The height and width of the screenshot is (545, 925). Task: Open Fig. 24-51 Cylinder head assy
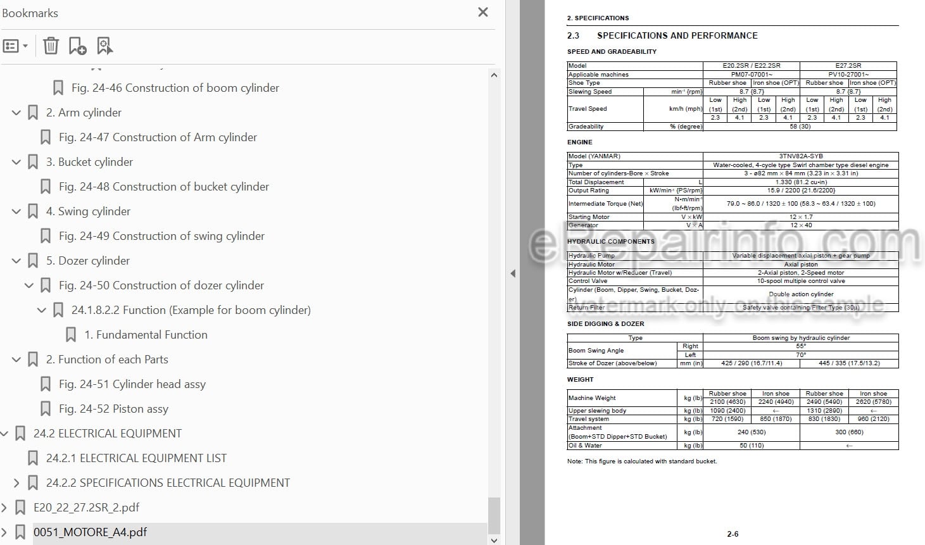[x=132, y=384]
